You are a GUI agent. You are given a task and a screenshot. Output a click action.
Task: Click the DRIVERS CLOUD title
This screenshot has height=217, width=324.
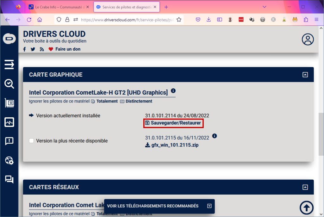[x=54, y=34]
